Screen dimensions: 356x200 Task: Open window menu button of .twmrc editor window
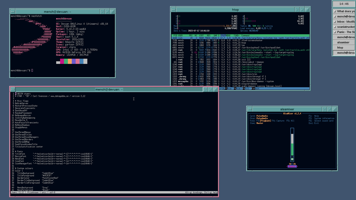click(13, 89)
